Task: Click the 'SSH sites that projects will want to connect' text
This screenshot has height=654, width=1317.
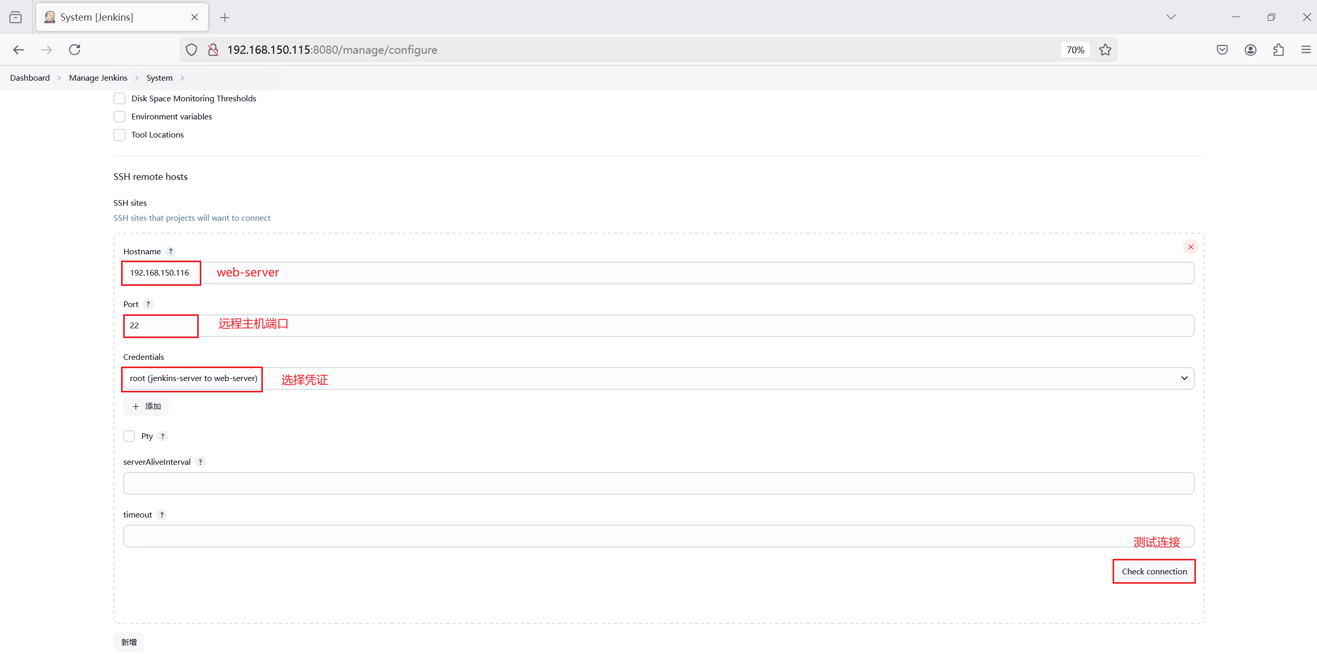Action: (192, 218)
